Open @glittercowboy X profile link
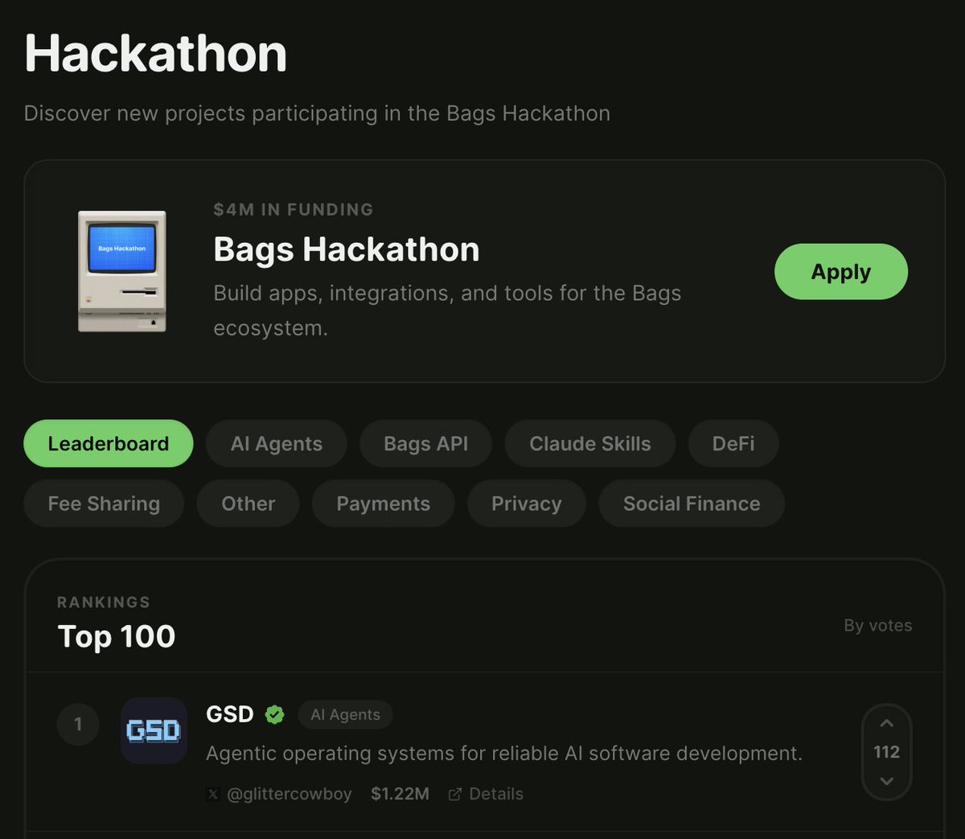This screenshot has width=965, height=839. tap(289, 794)
